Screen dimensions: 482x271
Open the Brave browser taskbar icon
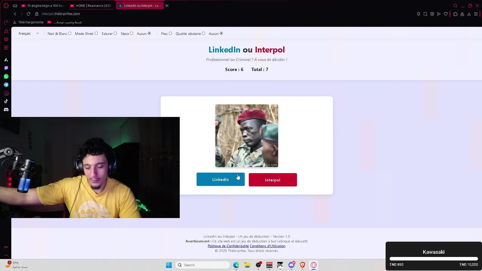302,265
